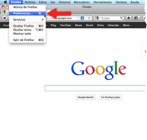Click the Google Search button

coord(86,97)
